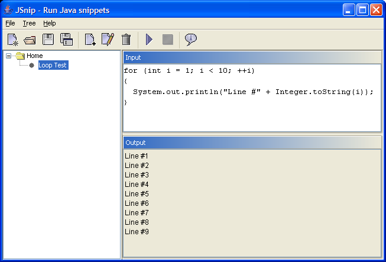The height and width of the screenshot is (262, 386).
Task: Open the File menu
Action: (10, 23)
